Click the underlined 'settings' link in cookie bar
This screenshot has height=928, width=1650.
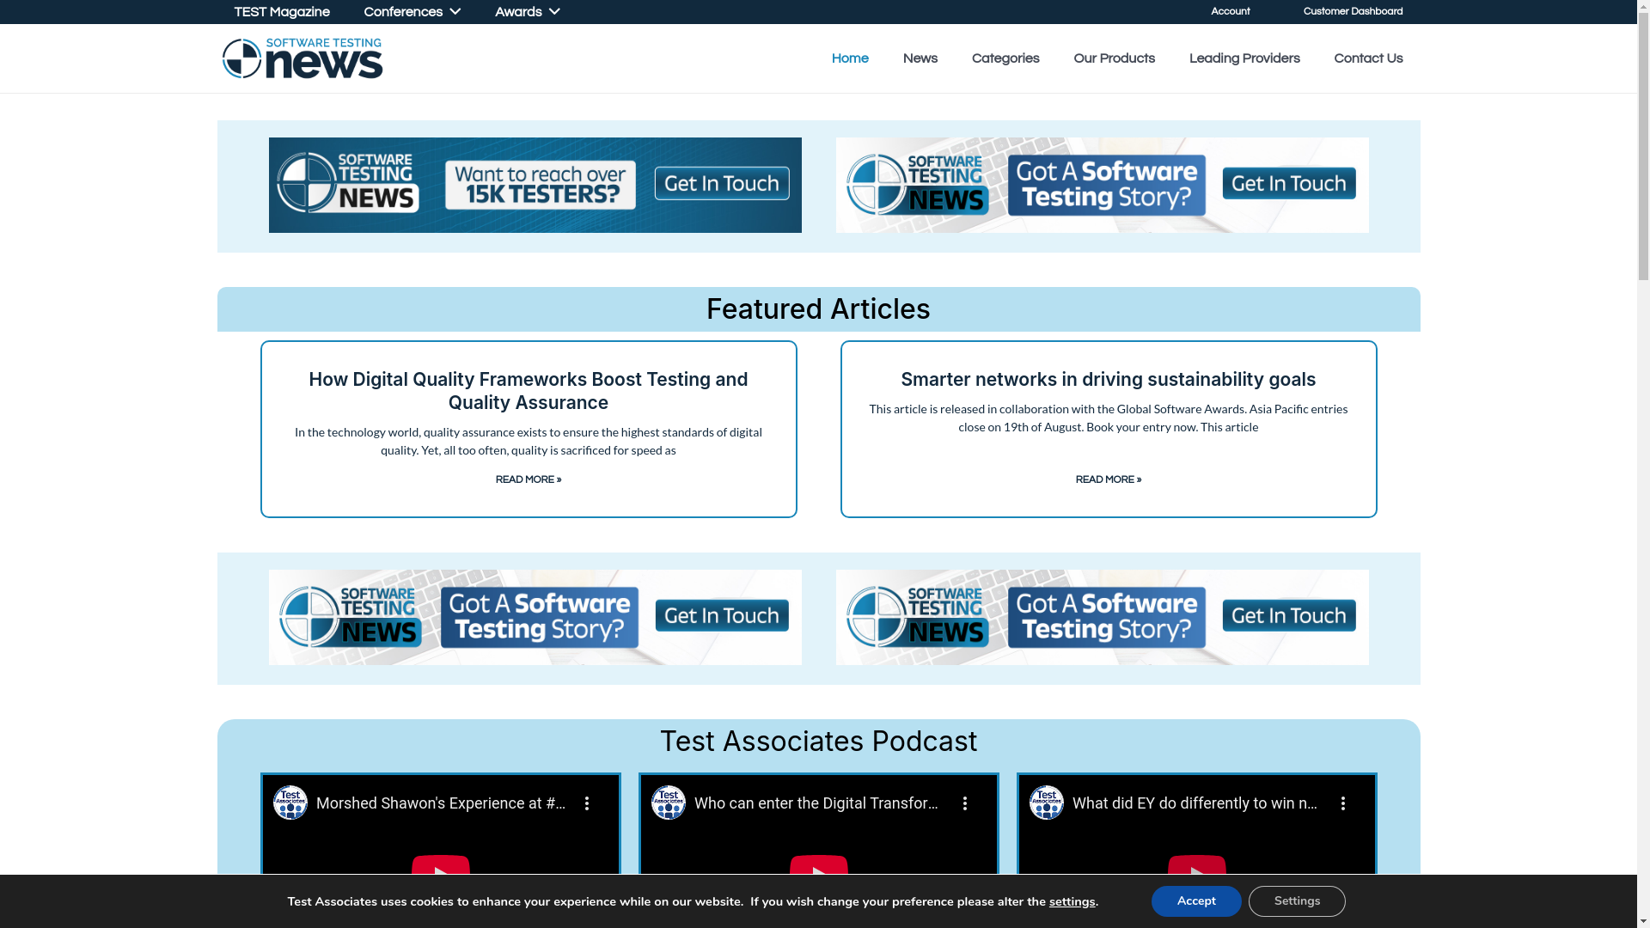click(x=1072, y=902)
